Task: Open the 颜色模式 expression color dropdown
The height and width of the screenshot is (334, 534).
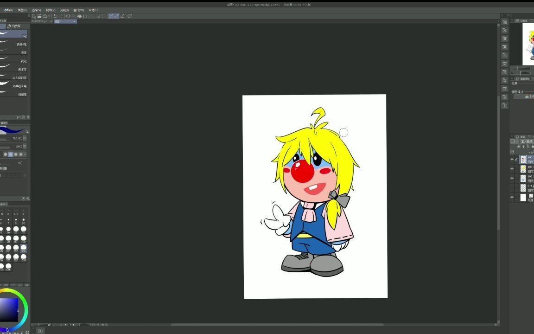Action: [524, 97]
